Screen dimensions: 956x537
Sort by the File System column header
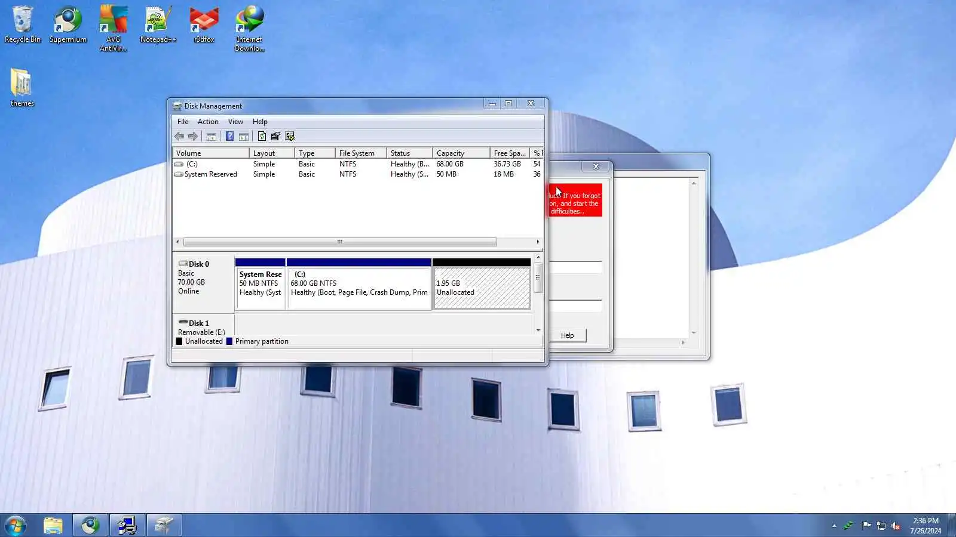coord(361,153)
